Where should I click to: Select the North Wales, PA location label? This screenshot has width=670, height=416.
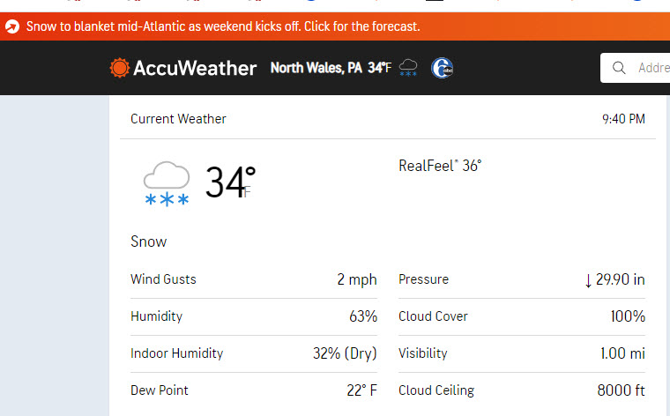316,68
